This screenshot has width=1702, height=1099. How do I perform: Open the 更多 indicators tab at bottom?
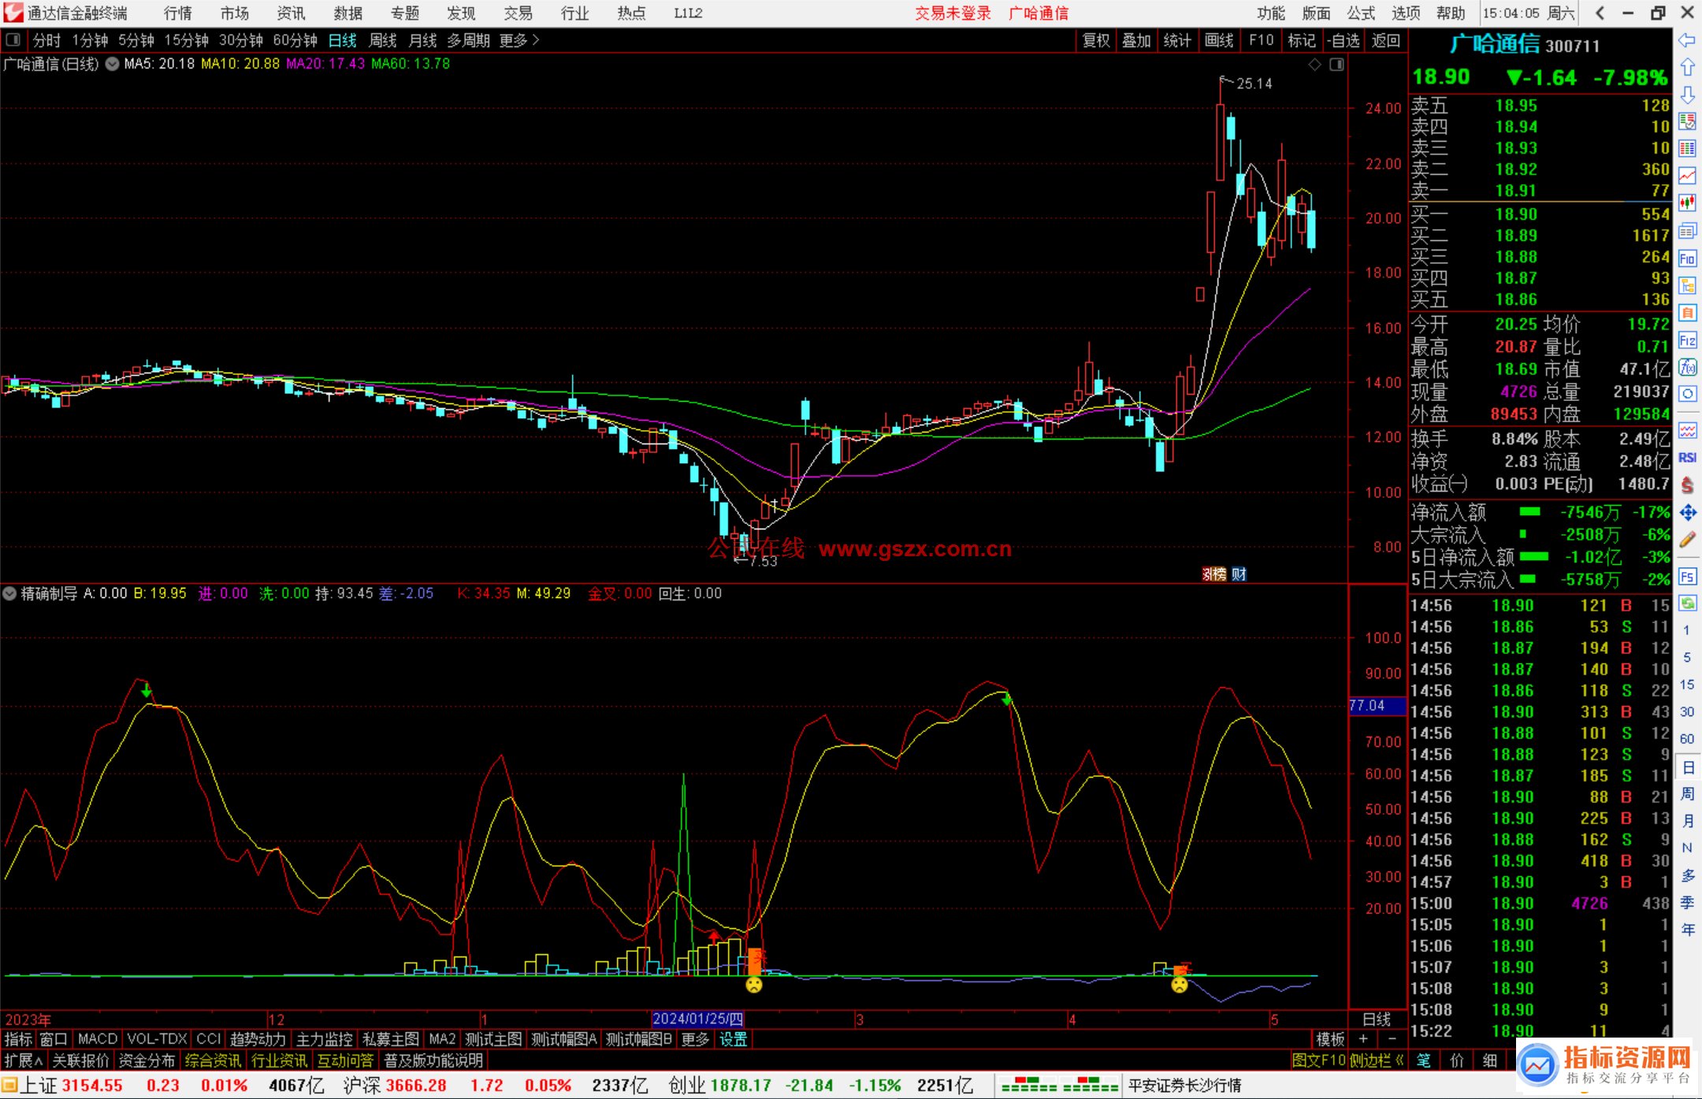pos(695,1039)
